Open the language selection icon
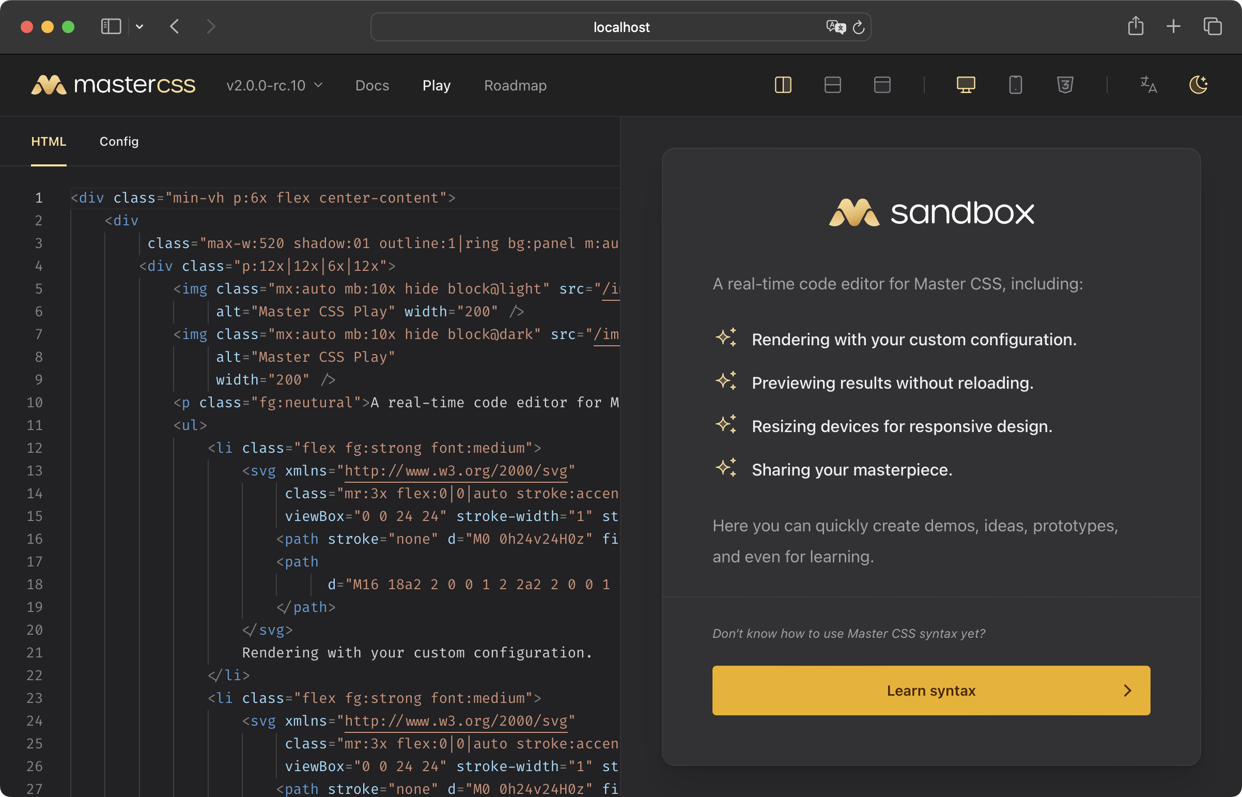 point(1148,85)
